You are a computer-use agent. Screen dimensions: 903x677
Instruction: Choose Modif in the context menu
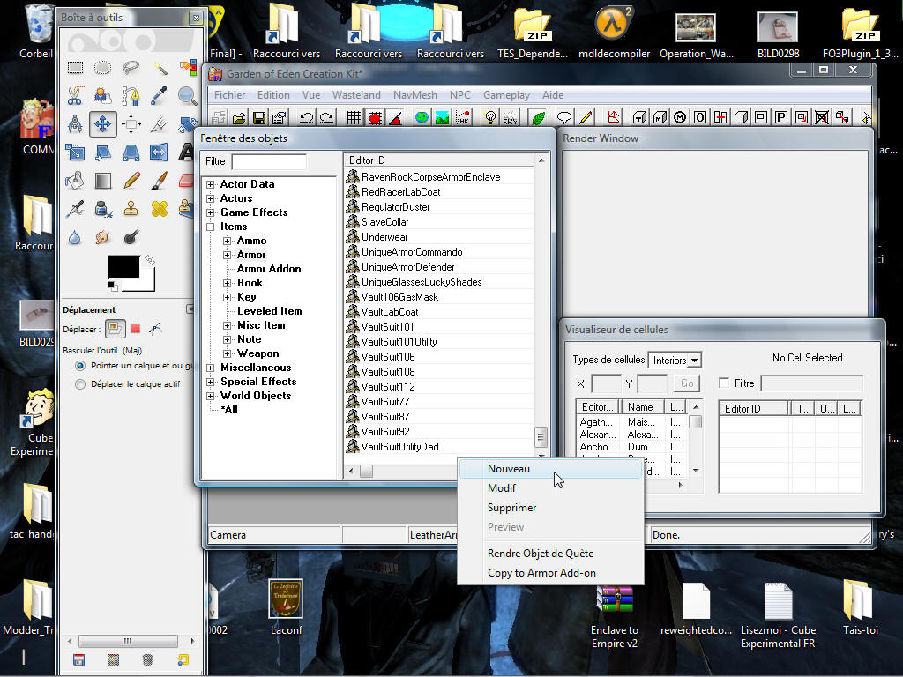point(550,488)
